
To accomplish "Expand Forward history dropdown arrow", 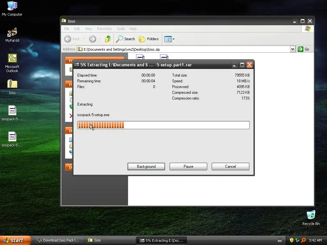I will coord(100,39).
